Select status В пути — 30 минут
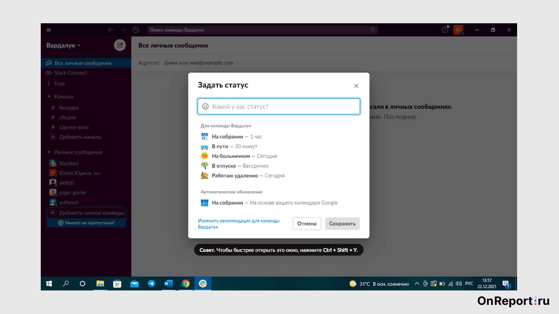 pyautogui.click(x=229, y=146)
